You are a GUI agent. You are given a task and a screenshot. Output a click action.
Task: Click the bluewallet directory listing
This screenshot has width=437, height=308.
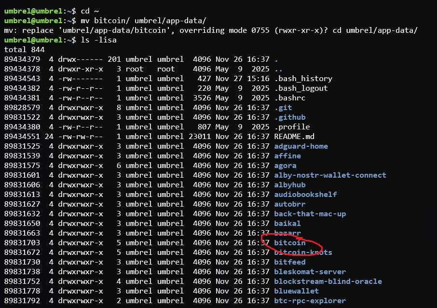tap(296, 291)
